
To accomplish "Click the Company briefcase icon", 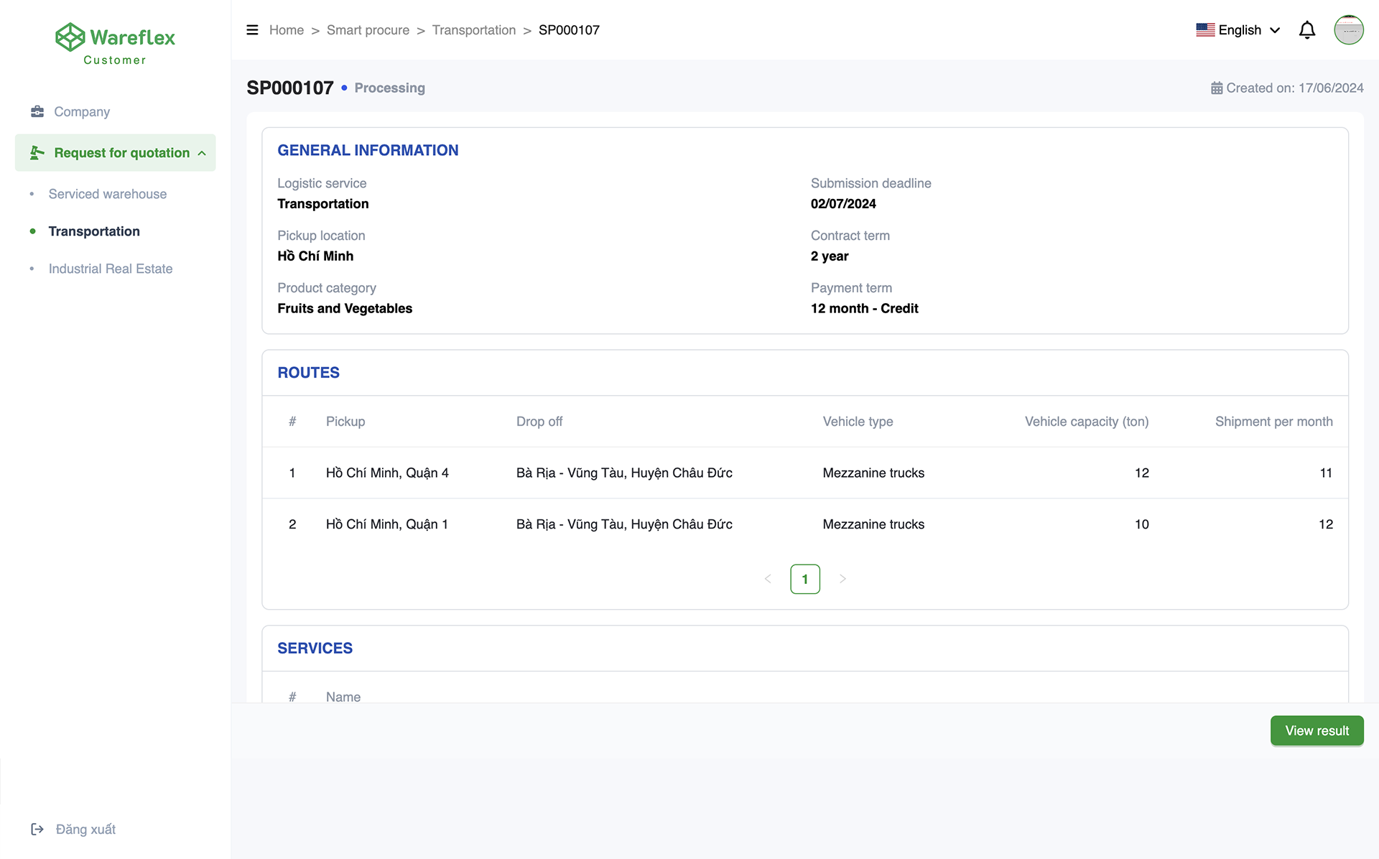I will [37, 111].
